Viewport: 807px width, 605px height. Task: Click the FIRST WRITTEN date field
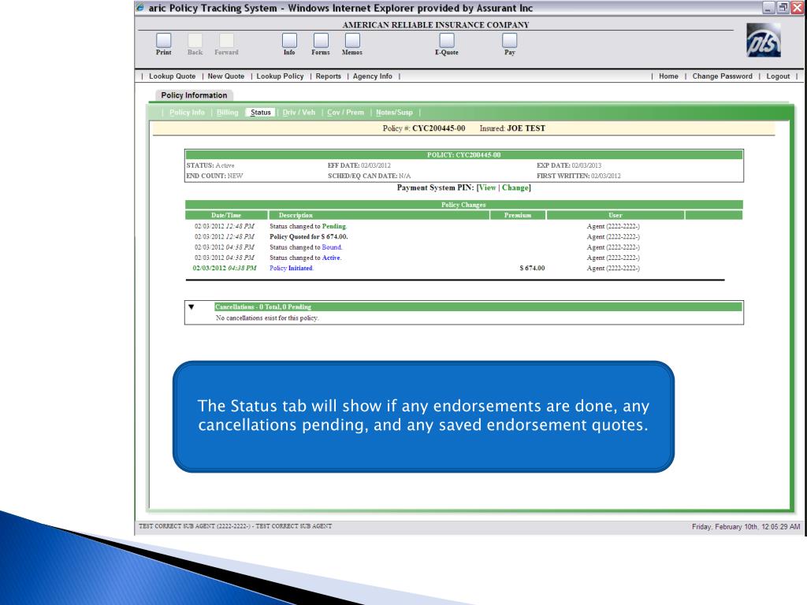[x=578, y=176]
